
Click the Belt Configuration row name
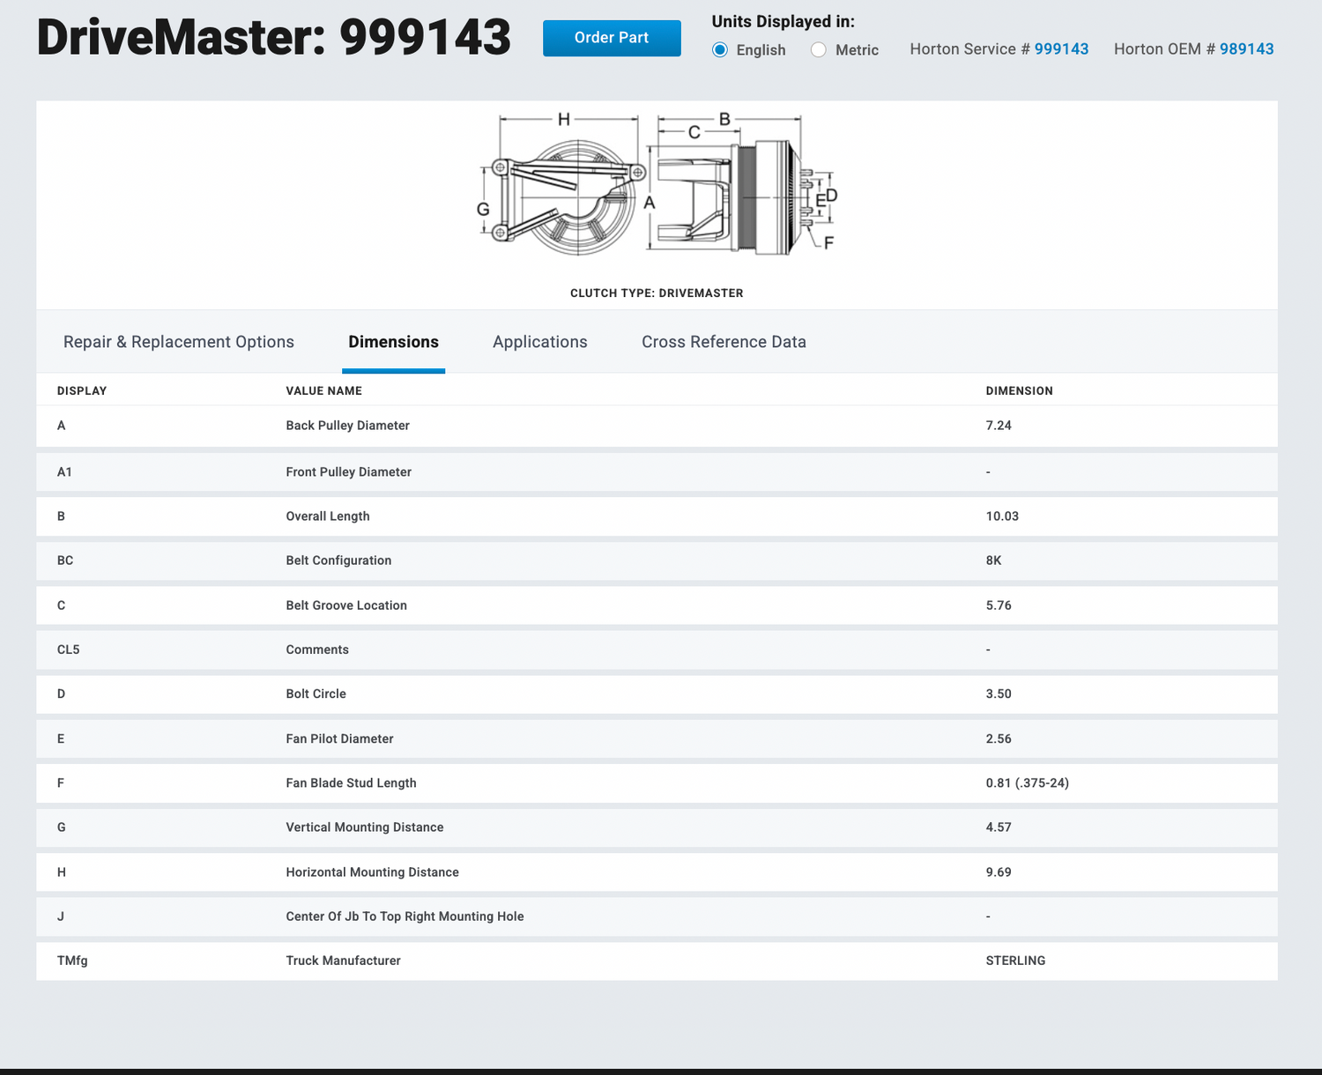click(x=338, y=560)
